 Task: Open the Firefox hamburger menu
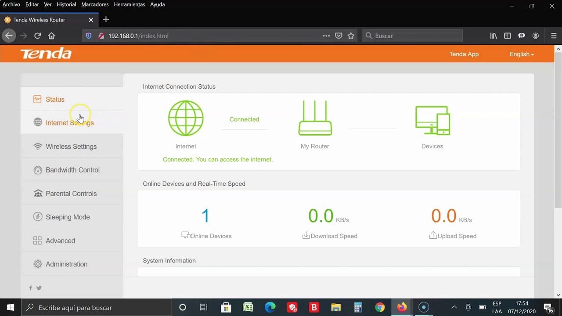pos(553,36)
